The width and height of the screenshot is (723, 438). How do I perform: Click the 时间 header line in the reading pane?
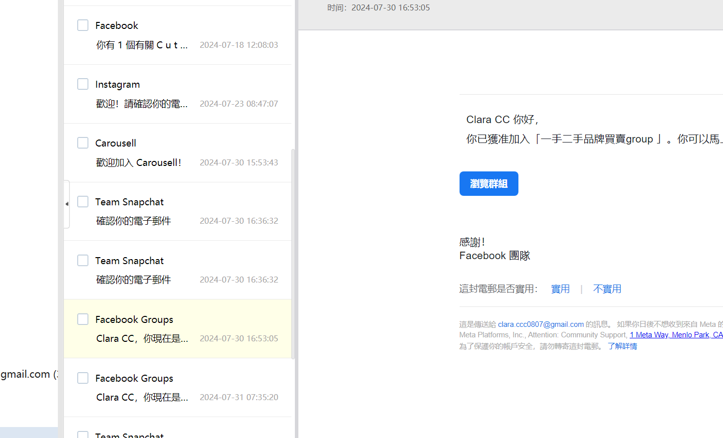pos(379,7)
